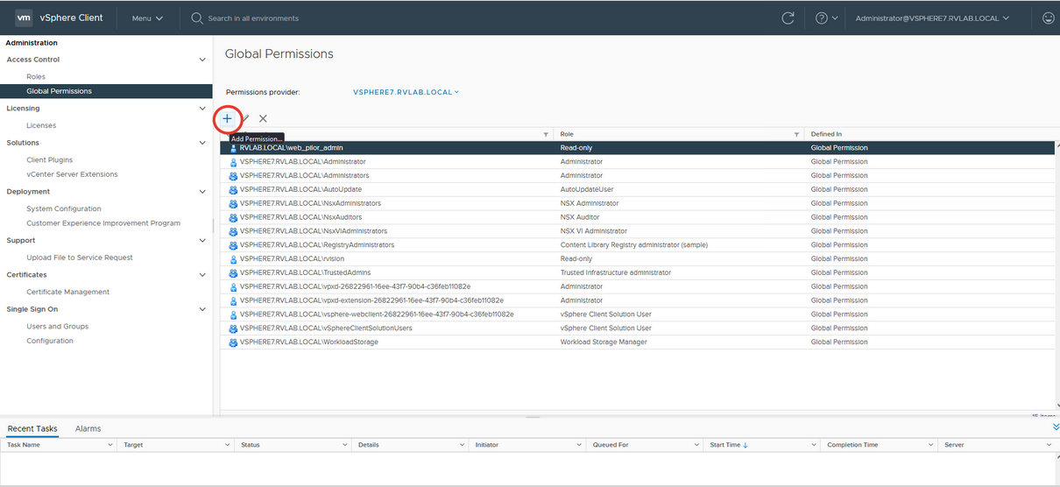Image resolution: width=1060 pixels, height=487 pixels.
Task: Open Certificate Management
Action: coord(68,292)
